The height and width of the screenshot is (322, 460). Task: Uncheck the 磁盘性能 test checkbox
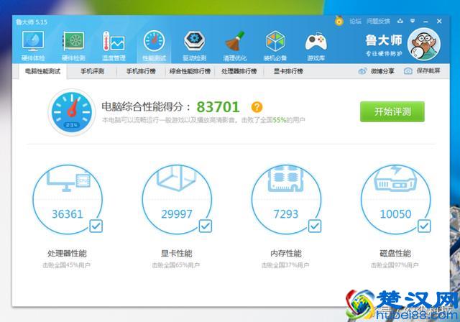pos(424,226)
